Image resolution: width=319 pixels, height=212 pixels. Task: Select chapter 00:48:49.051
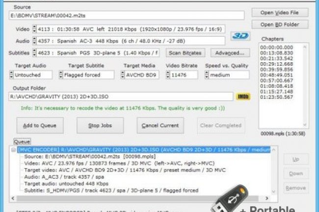[x=276, y=75]
